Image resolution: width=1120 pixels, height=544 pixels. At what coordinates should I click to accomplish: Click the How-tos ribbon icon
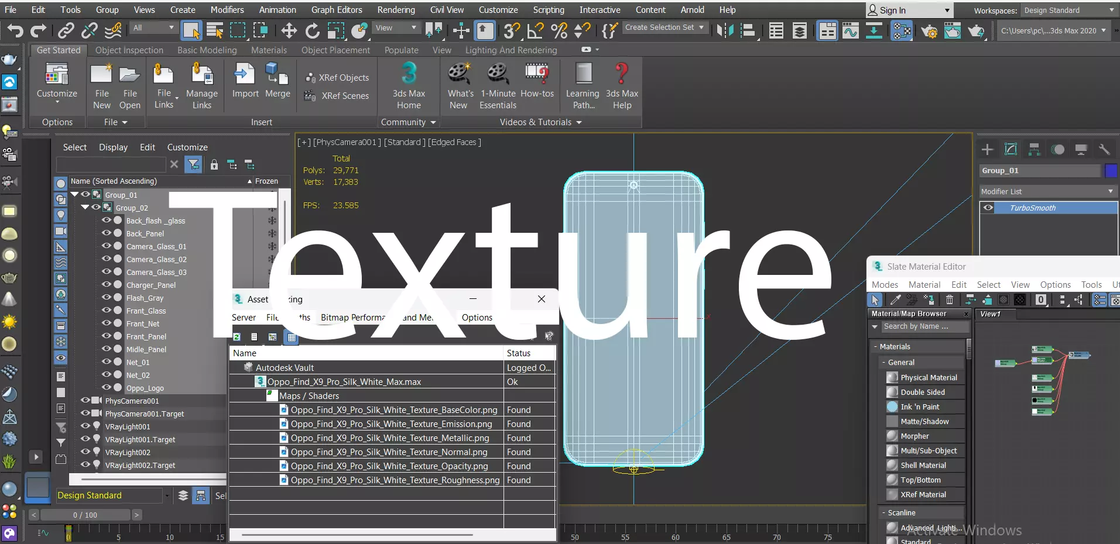click(537, 80)
